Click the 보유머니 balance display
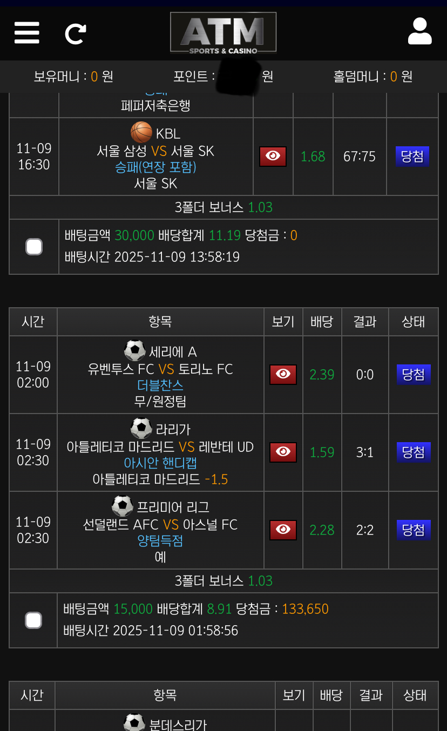Screen dimensions: 447x731 pyautogui.click(x=73, y=77)
